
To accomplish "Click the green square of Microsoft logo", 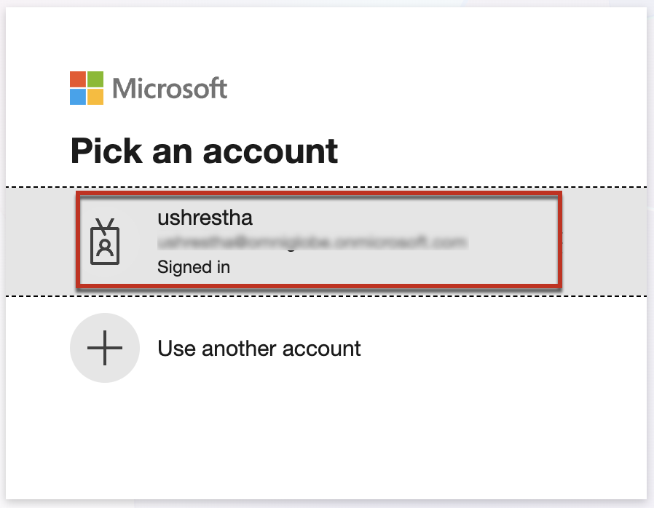I will 96,79.
